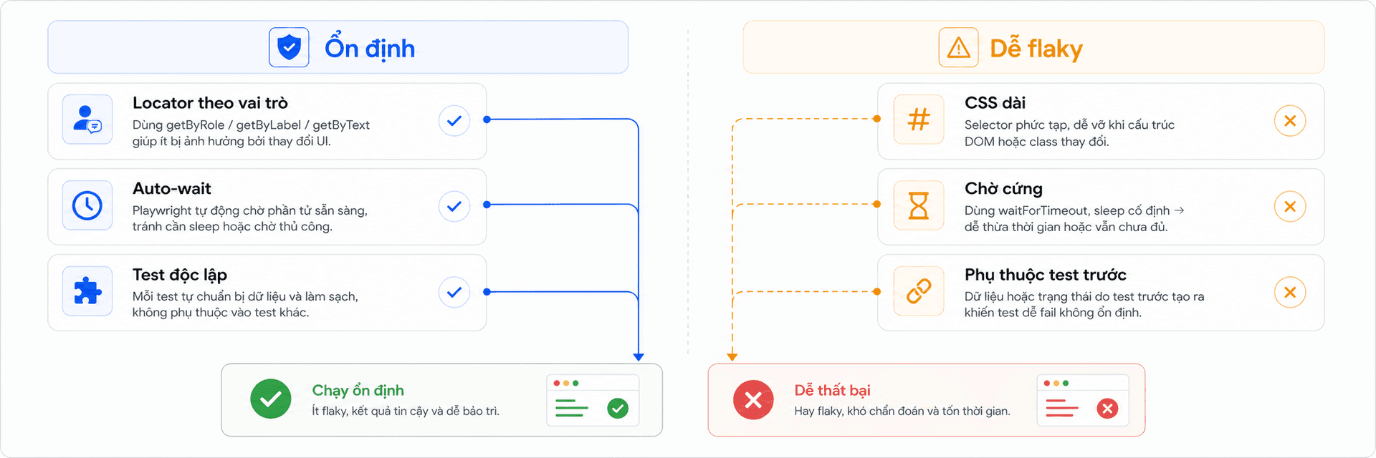Click the text 'Selector phức tạp, dễ vỡ khi cấu trúc'
This screenshot has height=458, width=1376.
1069,125
